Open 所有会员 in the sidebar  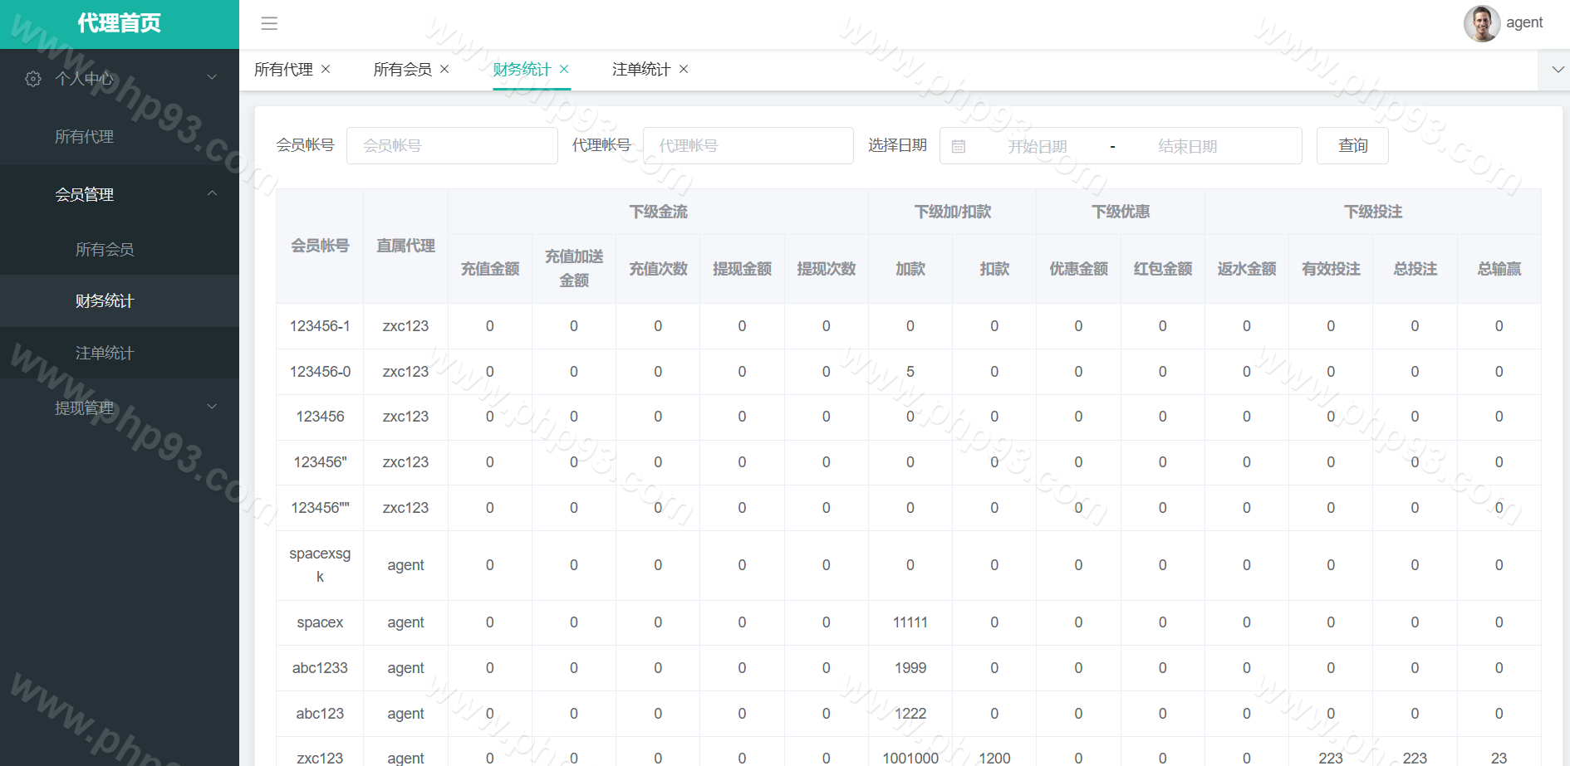pyautogui.click(x=105, y=249)
